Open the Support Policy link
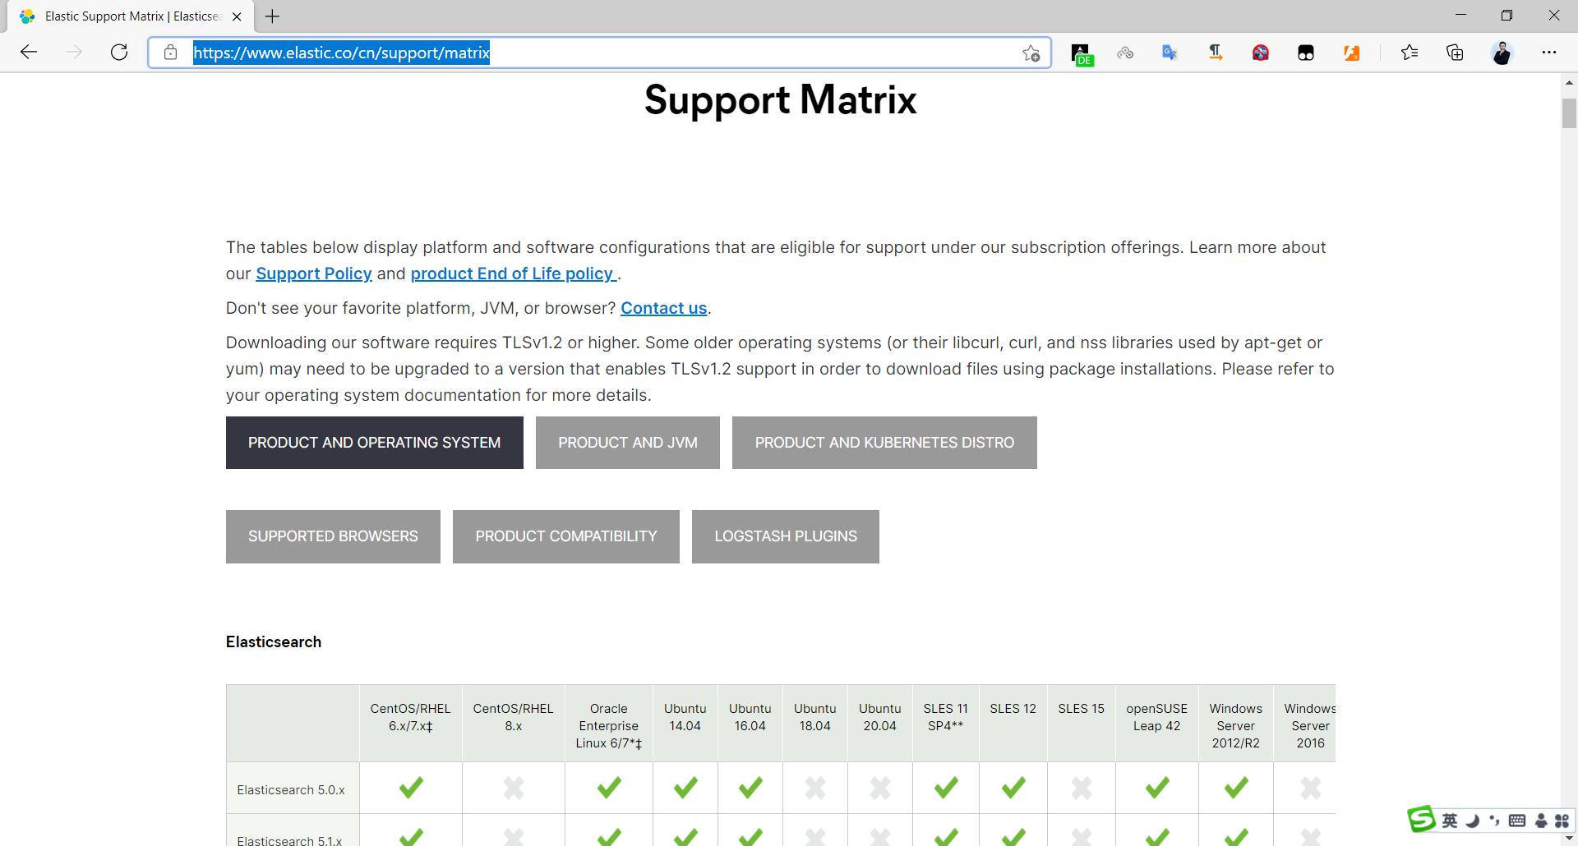 pyautogui.click(x=314, y=274)
